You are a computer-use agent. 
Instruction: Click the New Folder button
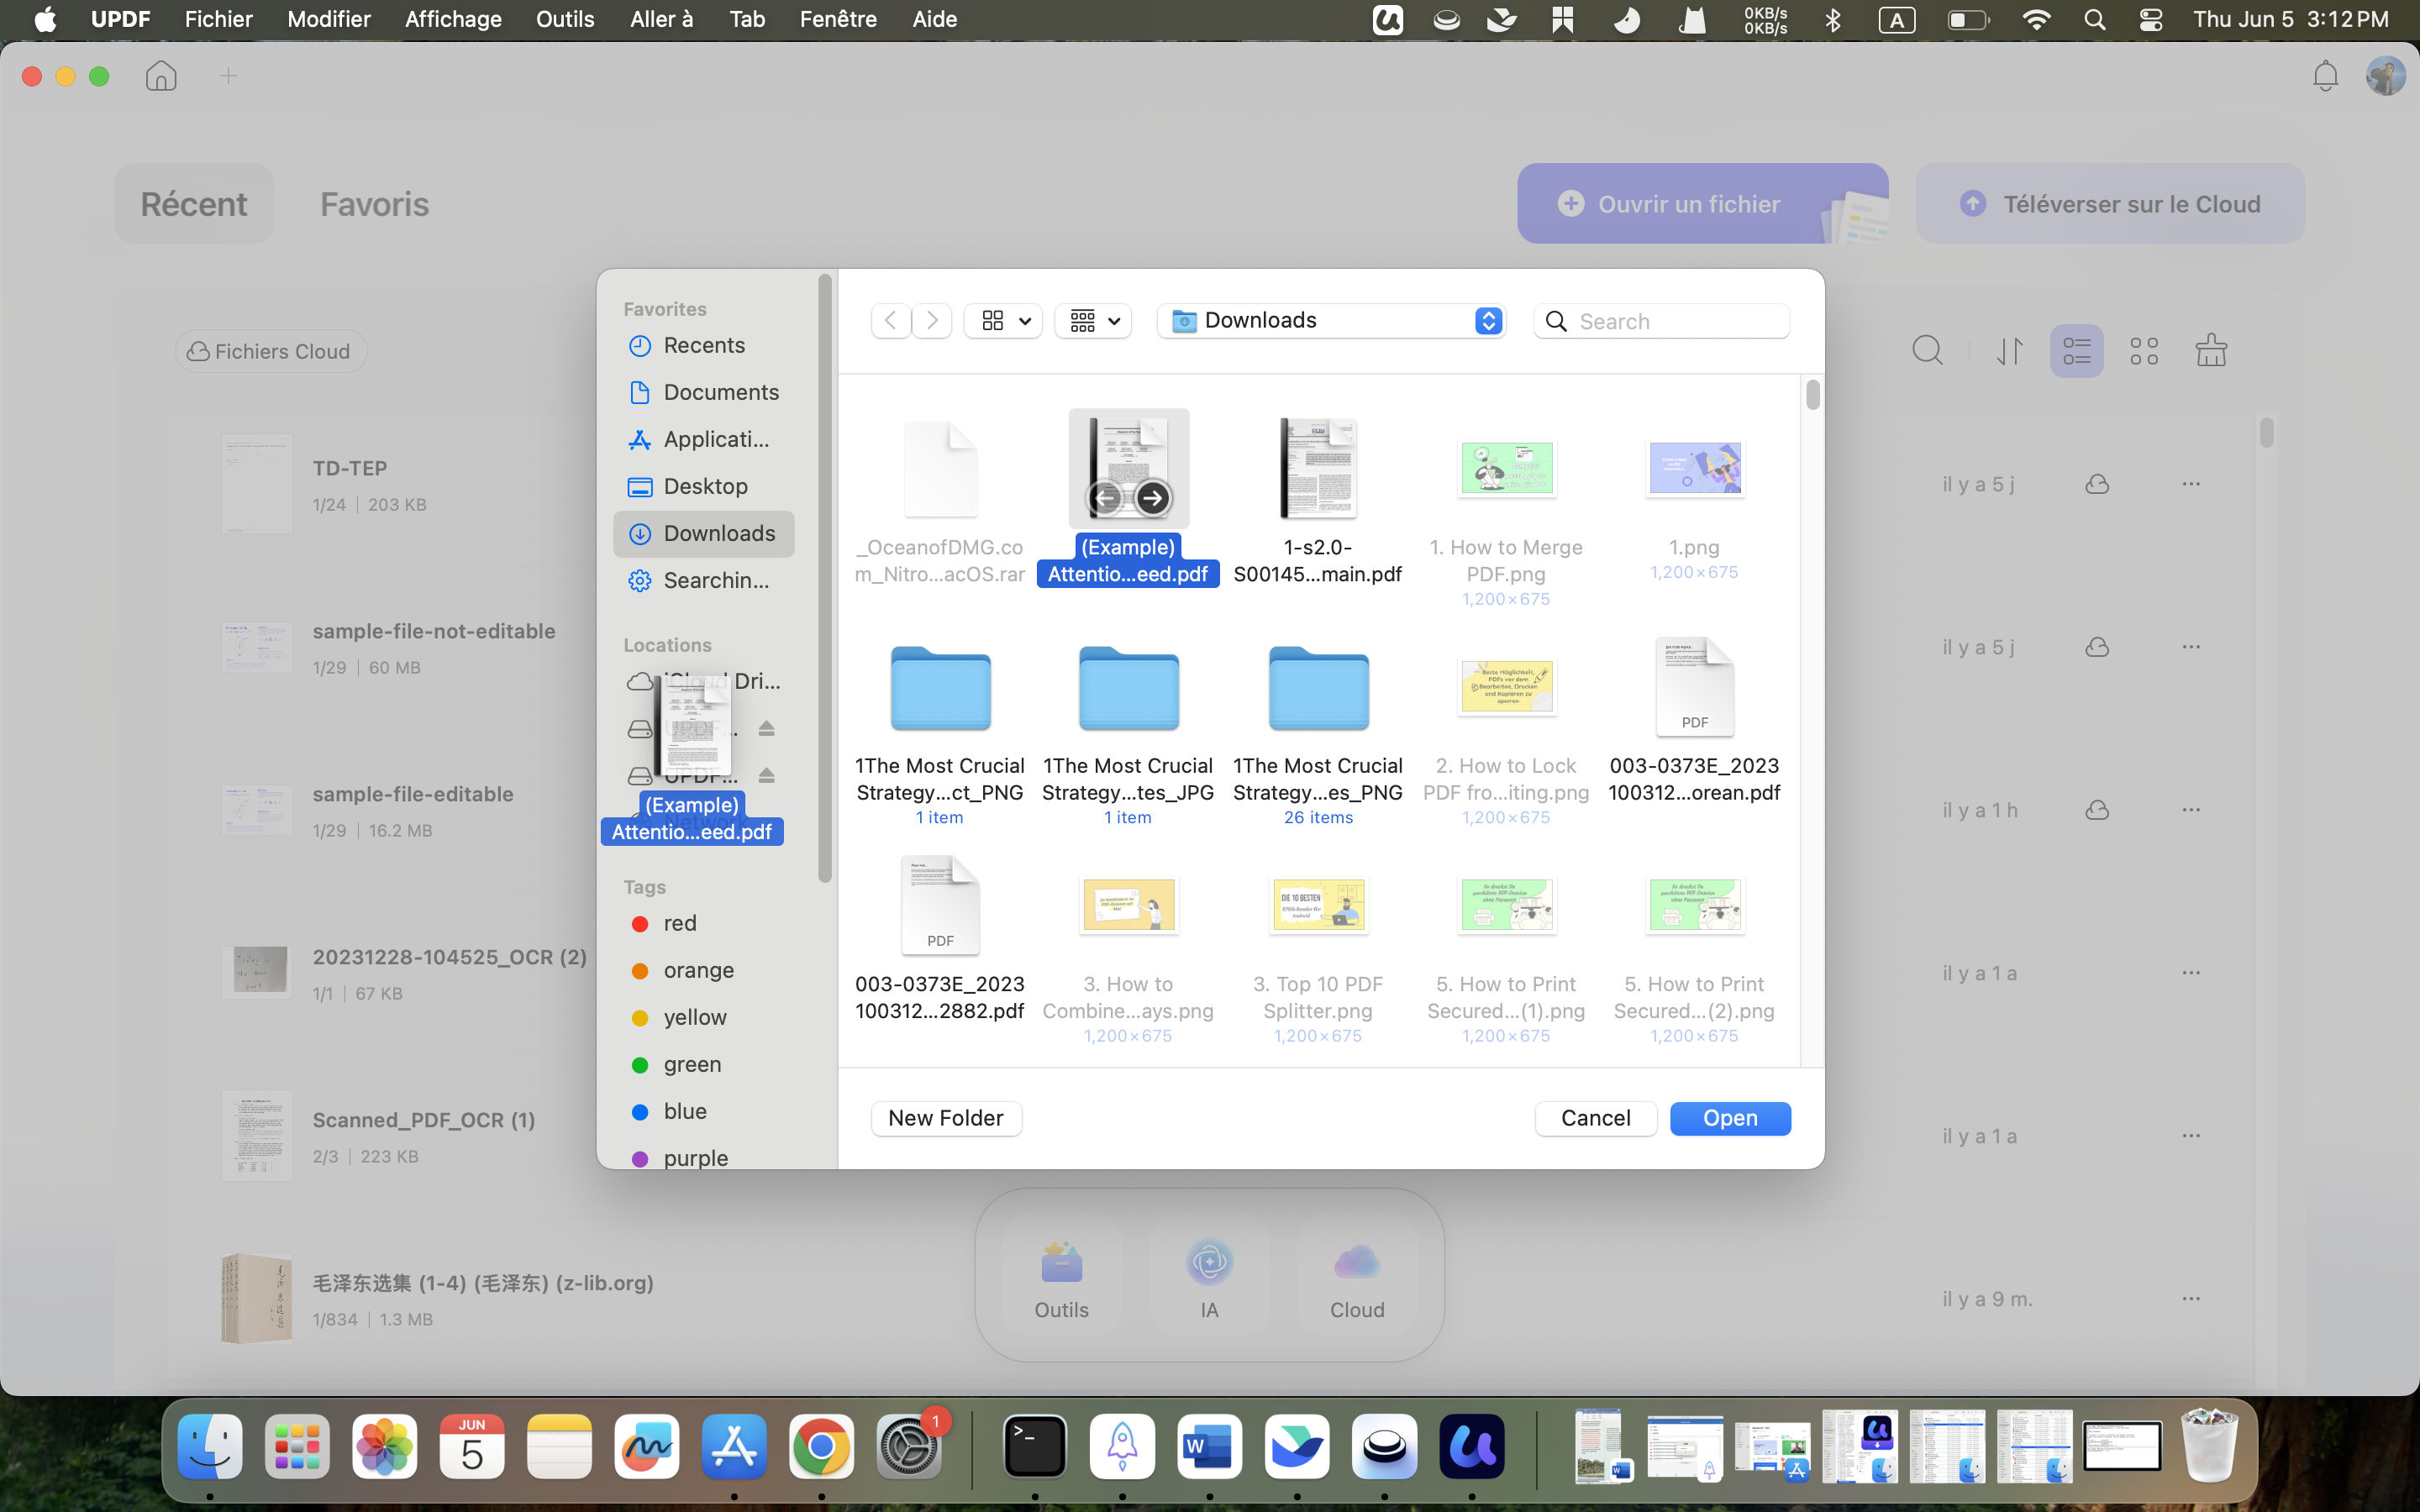coord(946,1118)
